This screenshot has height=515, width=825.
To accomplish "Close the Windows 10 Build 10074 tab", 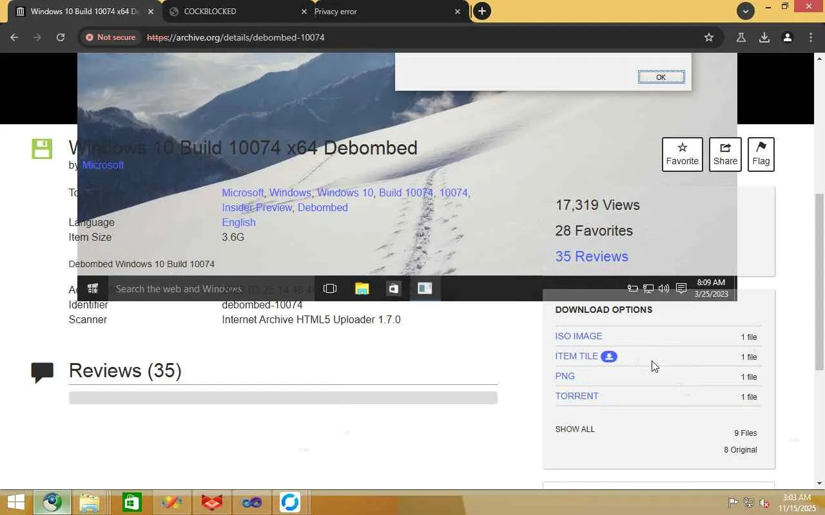I will [151, 12].
